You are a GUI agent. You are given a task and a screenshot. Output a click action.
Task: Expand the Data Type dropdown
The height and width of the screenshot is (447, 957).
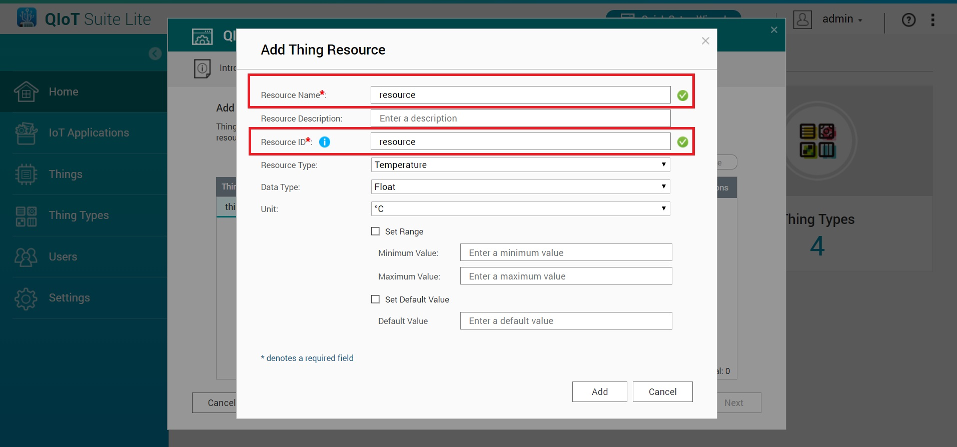(x=520, y=187)
